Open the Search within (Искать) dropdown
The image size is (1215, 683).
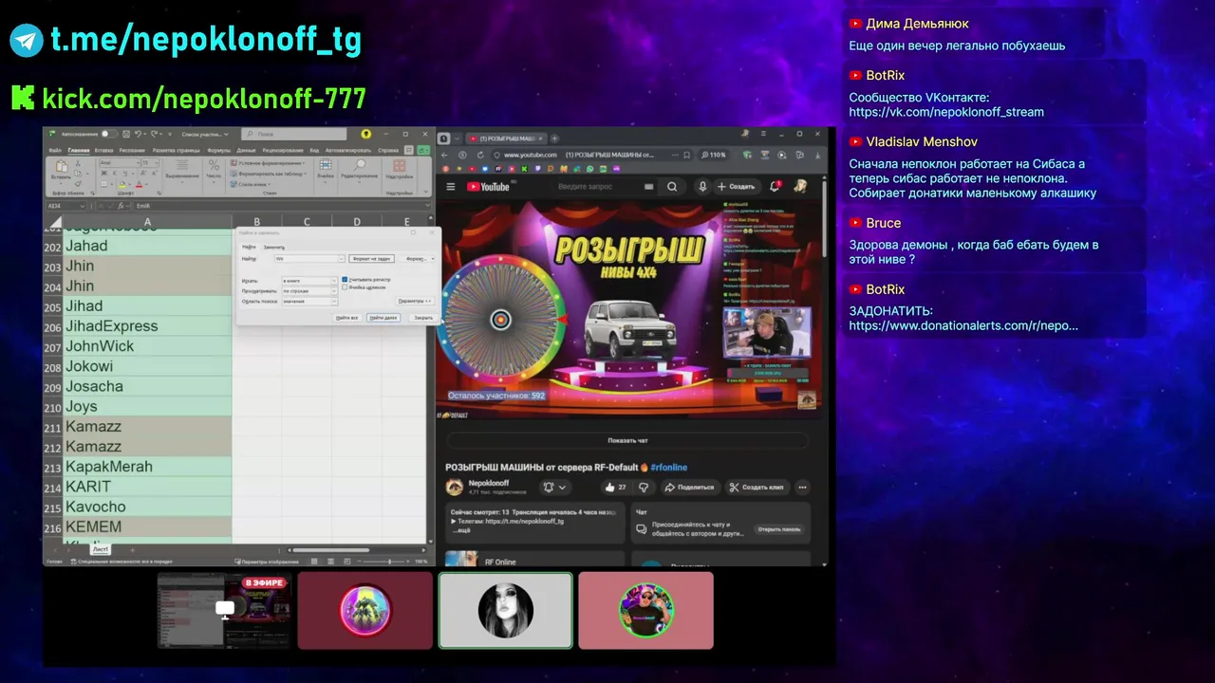334,281
